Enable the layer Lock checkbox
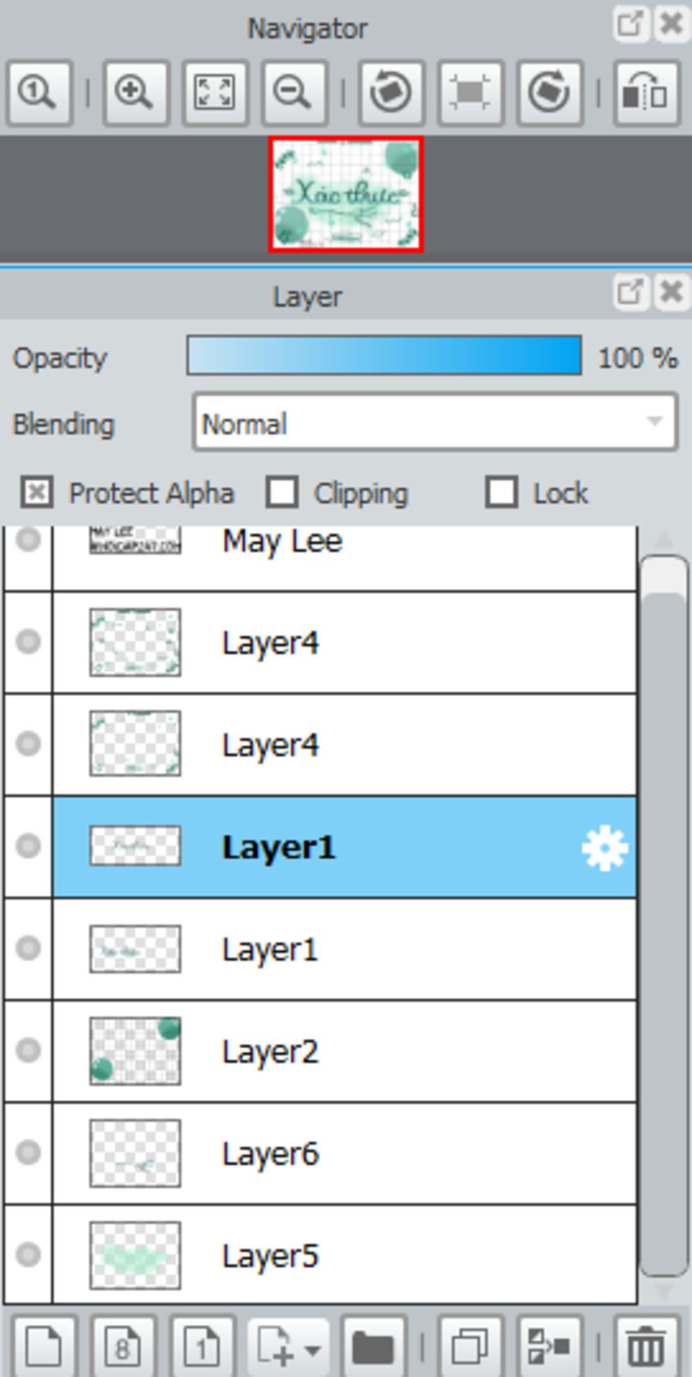 pyautogui.click(x=501, y=492)
